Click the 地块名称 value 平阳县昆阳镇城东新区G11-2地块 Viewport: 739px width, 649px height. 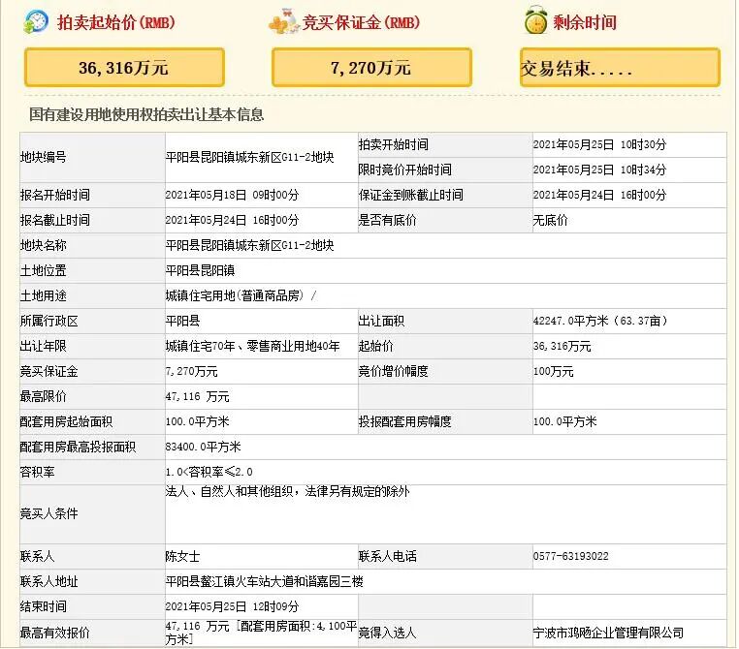[x=250, y=245]
